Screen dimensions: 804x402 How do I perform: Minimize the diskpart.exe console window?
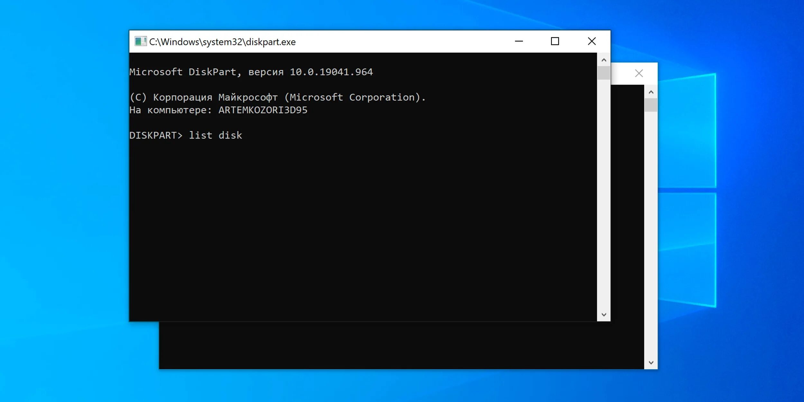(x=519, y=41)
